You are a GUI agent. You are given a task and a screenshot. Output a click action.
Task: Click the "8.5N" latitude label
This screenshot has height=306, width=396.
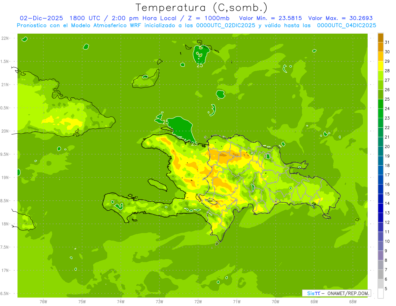pos(5,201)
